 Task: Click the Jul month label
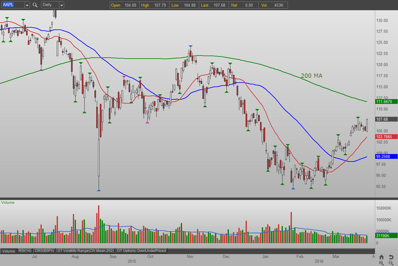pyautogui.click(x=34, y=257)
